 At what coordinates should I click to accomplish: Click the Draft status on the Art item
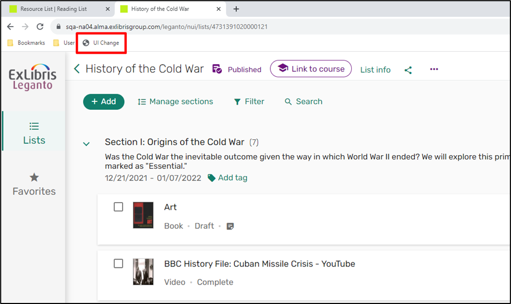coord(204,226)
